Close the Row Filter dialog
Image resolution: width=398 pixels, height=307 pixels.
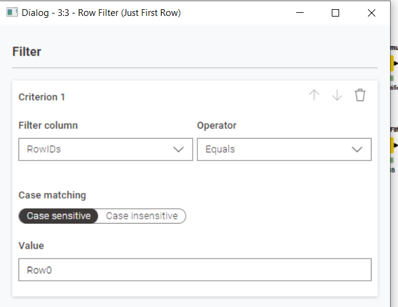(x=372, y=13)
